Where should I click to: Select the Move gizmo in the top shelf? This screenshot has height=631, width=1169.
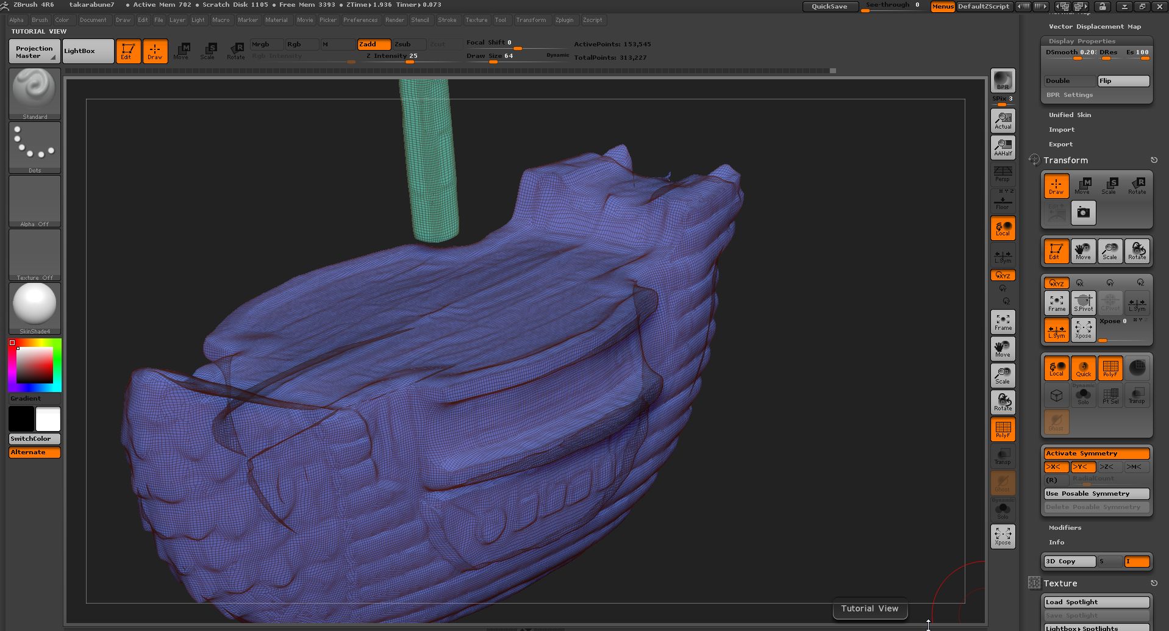tap(181, 51)
